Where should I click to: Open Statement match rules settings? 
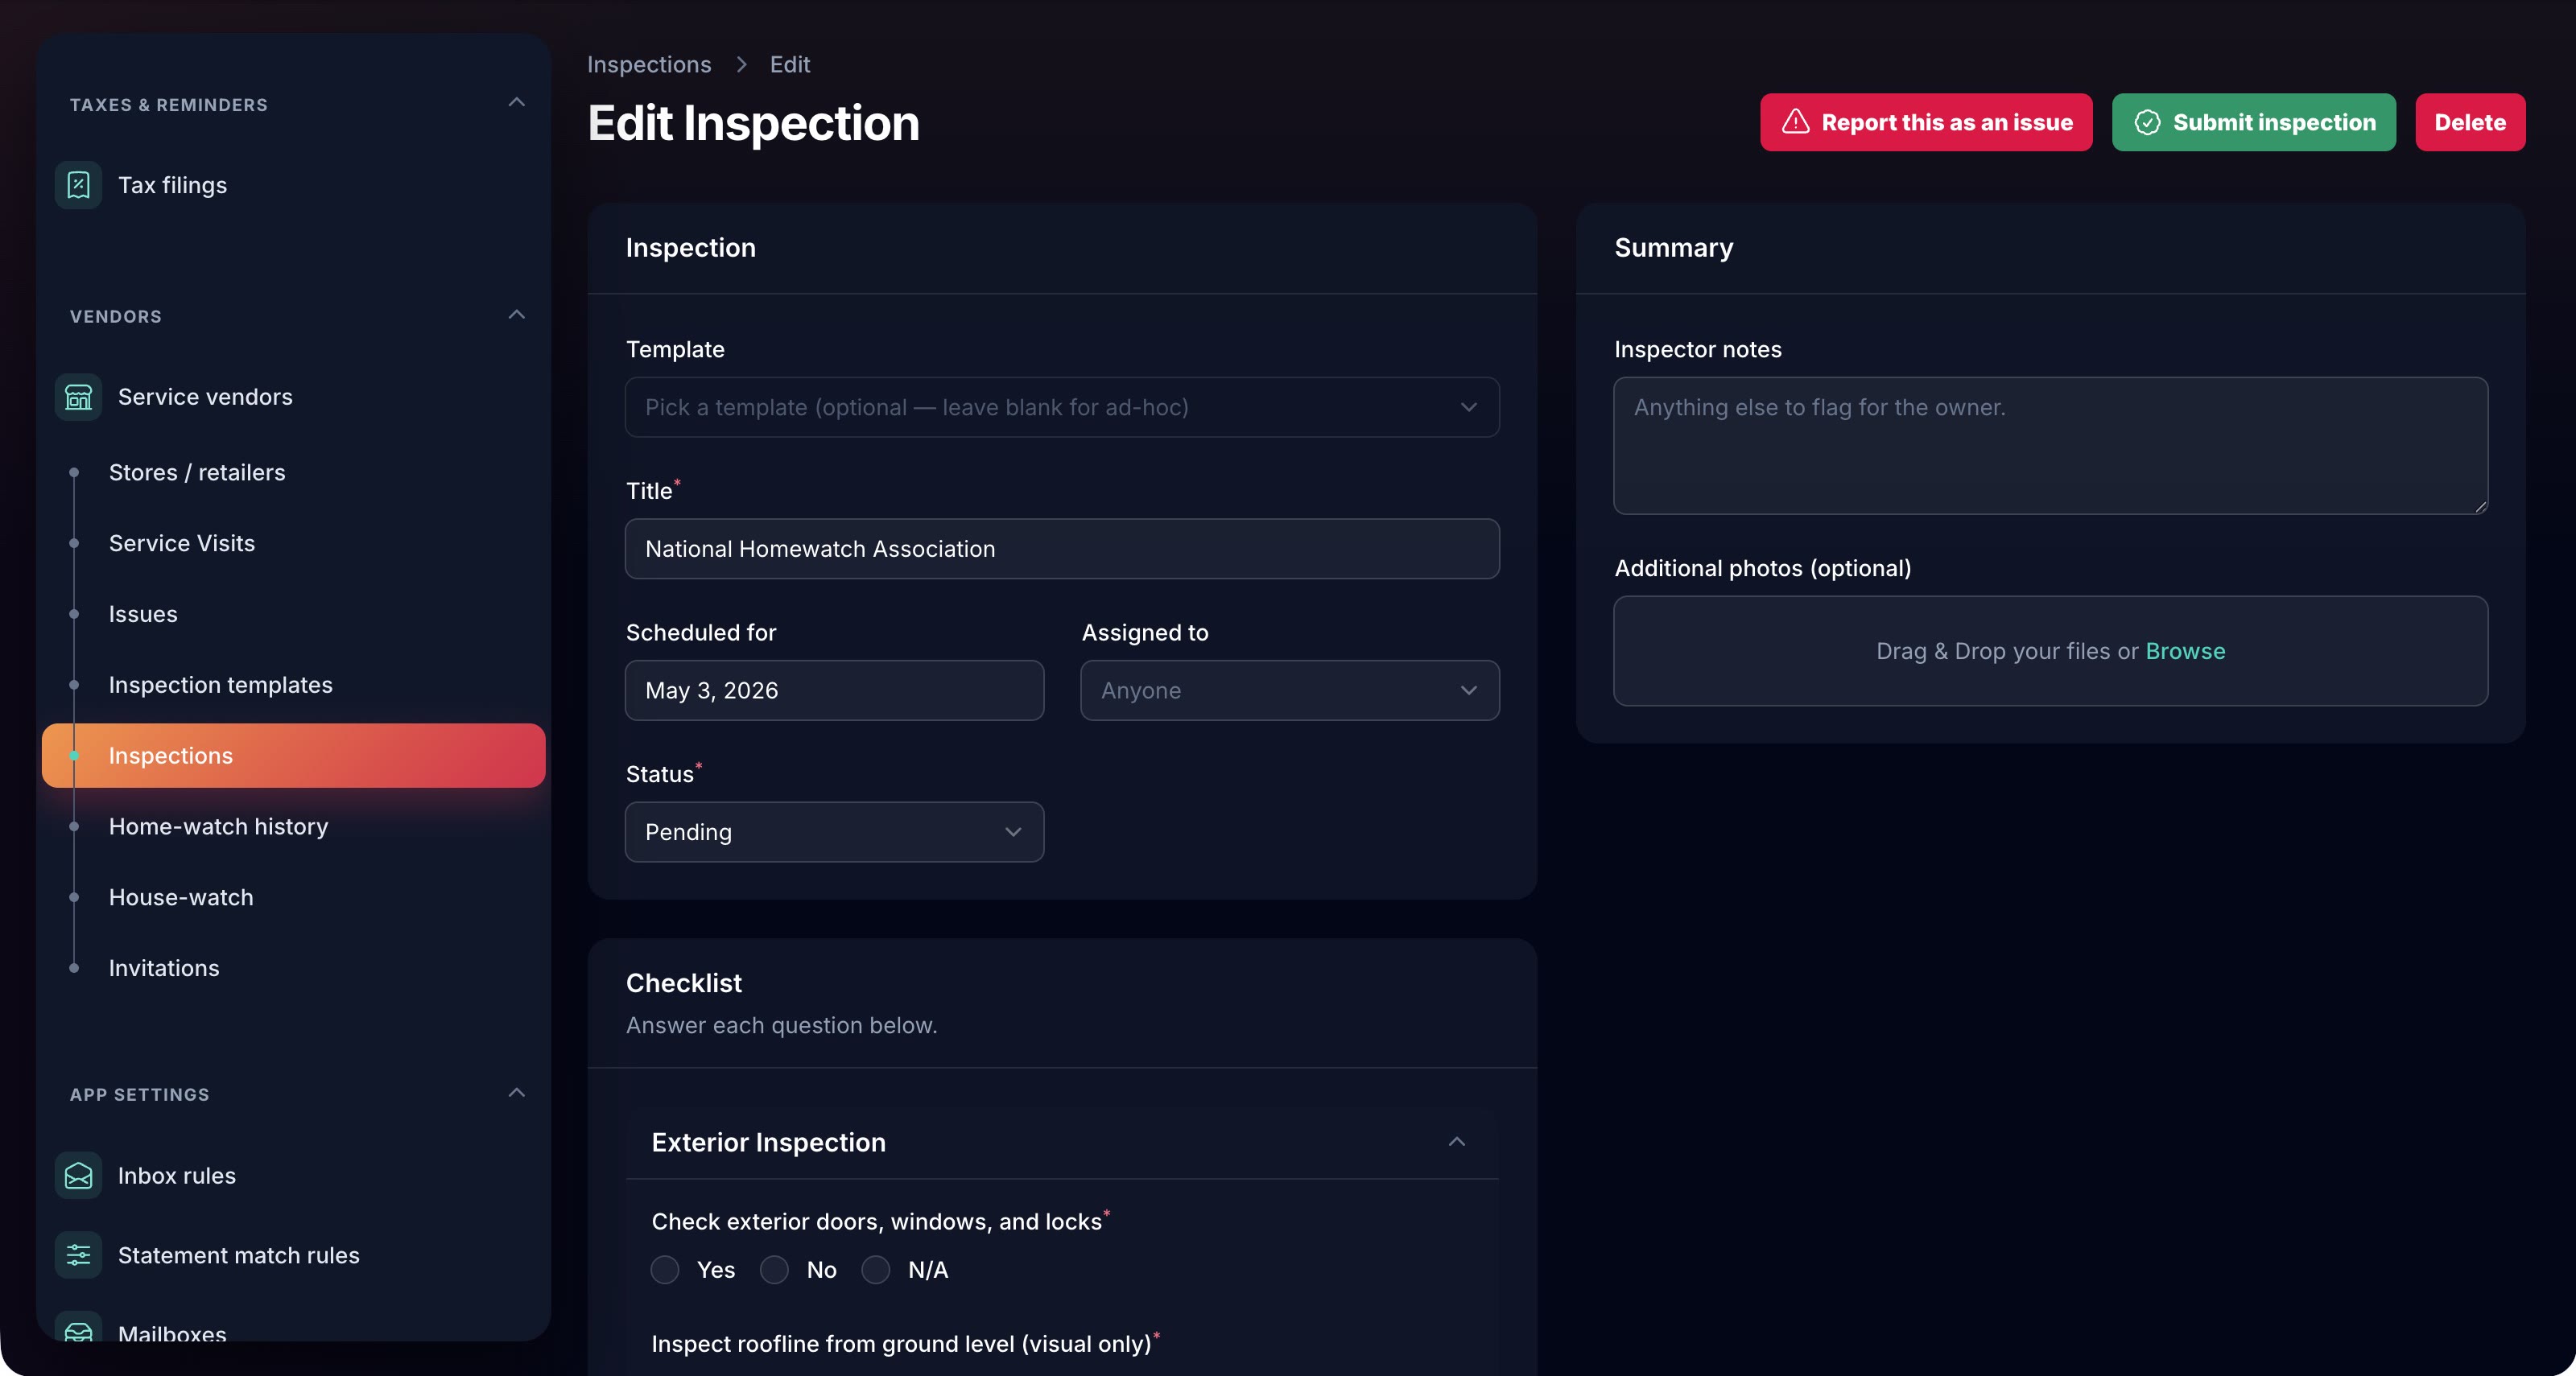point(239,1255)
